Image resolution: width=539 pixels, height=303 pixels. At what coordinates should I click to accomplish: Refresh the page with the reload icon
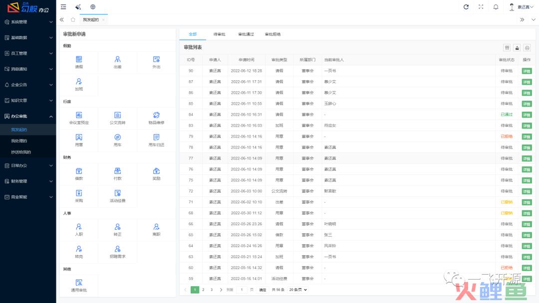coord(466,7)
